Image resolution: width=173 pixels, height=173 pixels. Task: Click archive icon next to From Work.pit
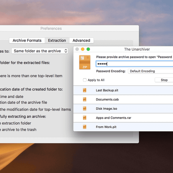tap(85, 127)
